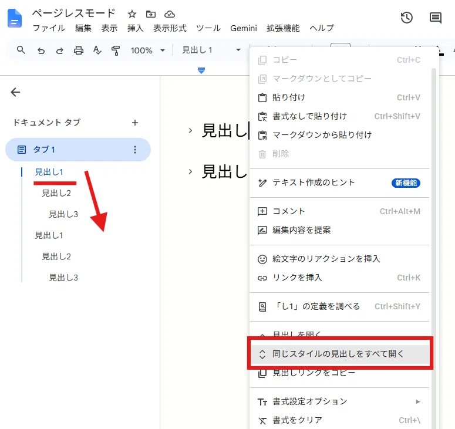This screenshot has height=429, width=455.
Task: Add a new document tab
Action: coord(134,123)
